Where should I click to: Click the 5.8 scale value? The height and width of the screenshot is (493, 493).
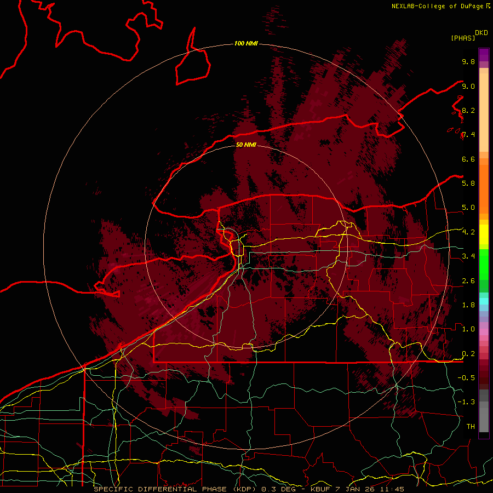[468, 183]
